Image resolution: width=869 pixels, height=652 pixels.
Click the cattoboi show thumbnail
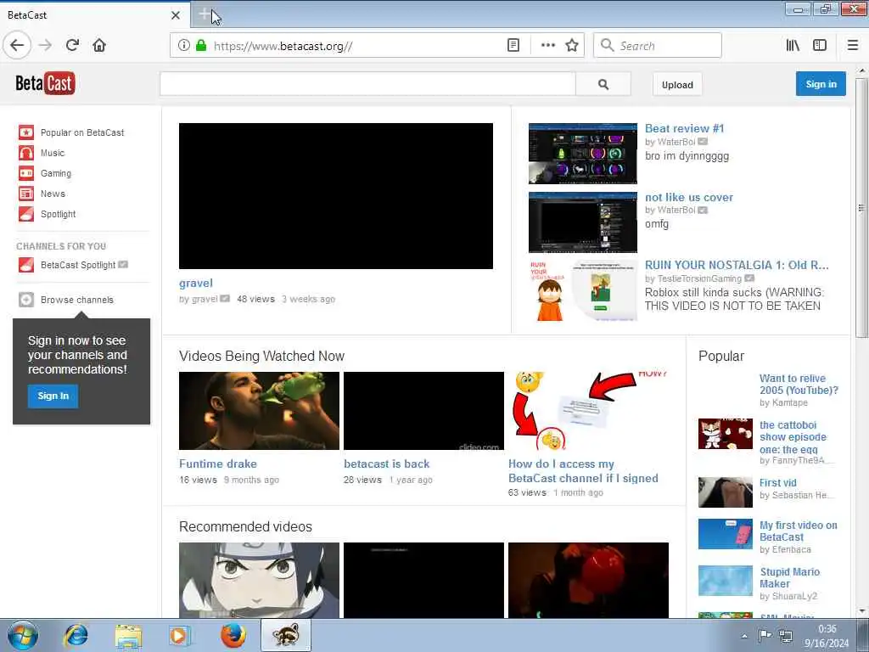[x=726, y=434]
